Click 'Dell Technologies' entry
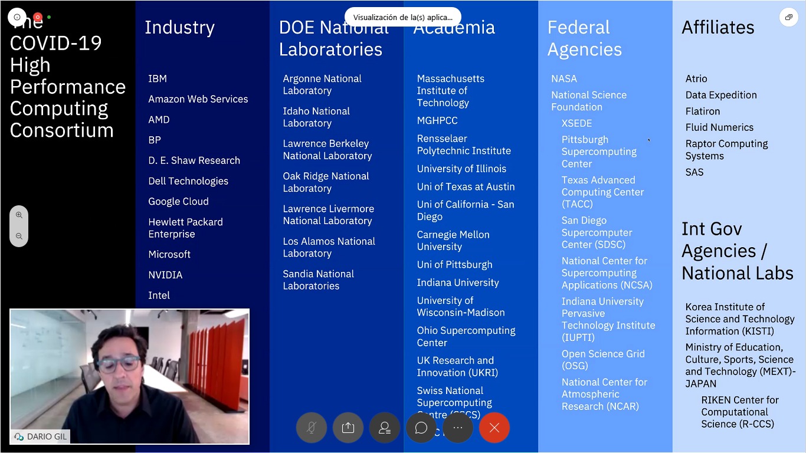The width and height of the screenshot is (806, 453). click(188, 181)
